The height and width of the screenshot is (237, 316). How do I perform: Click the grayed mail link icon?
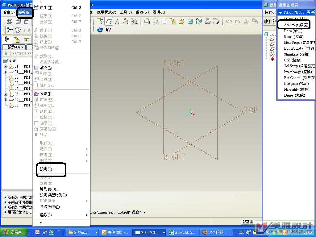[x=156, y=21]
